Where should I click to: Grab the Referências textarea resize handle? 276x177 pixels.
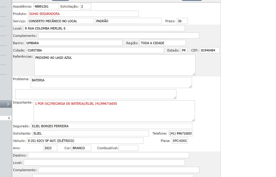193,74
